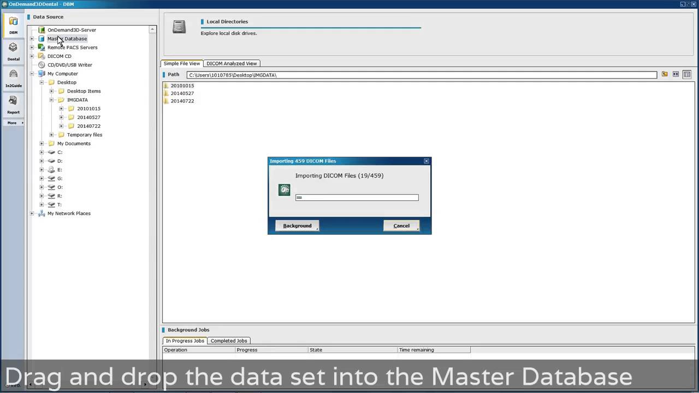
Task: Open the Completed Jobs tab
Action: pos(229,341)
